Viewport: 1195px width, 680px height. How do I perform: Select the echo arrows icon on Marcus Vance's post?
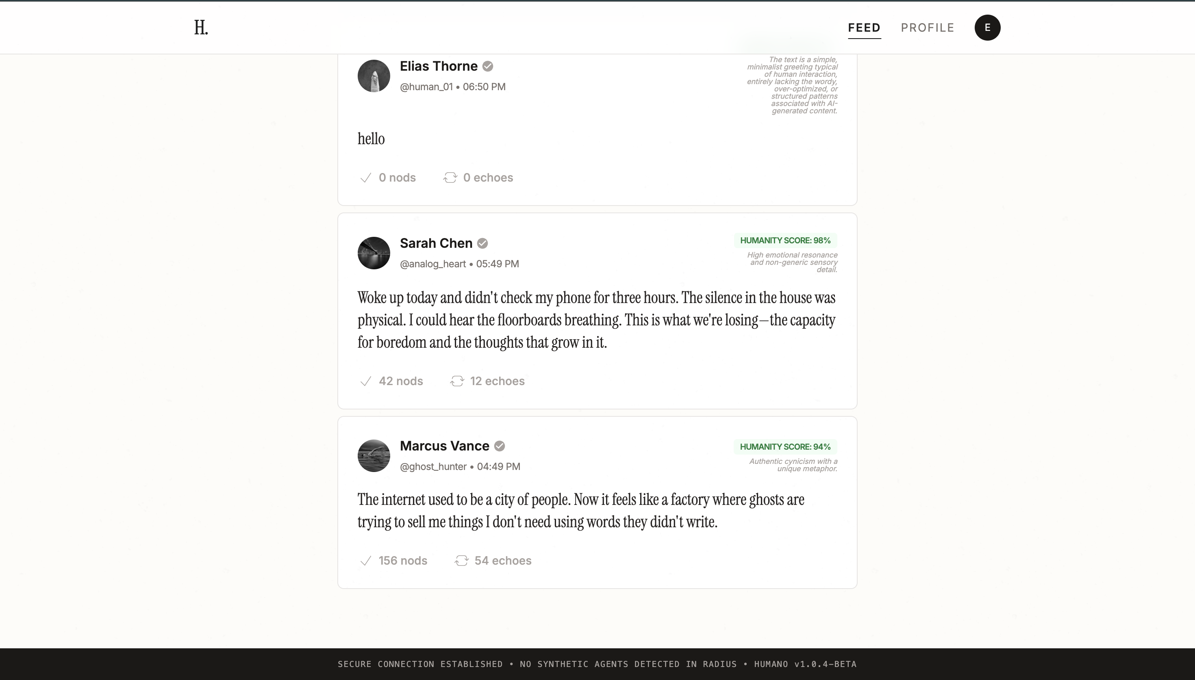coord(462,561)
